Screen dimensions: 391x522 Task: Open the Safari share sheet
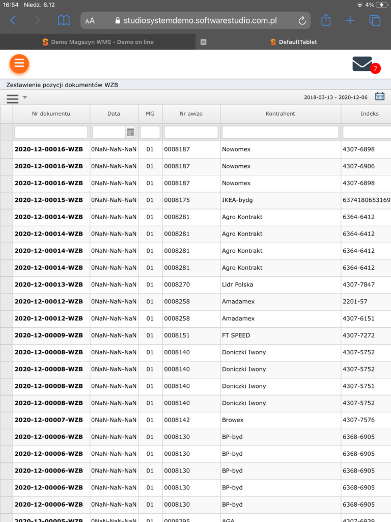(326, 20)
